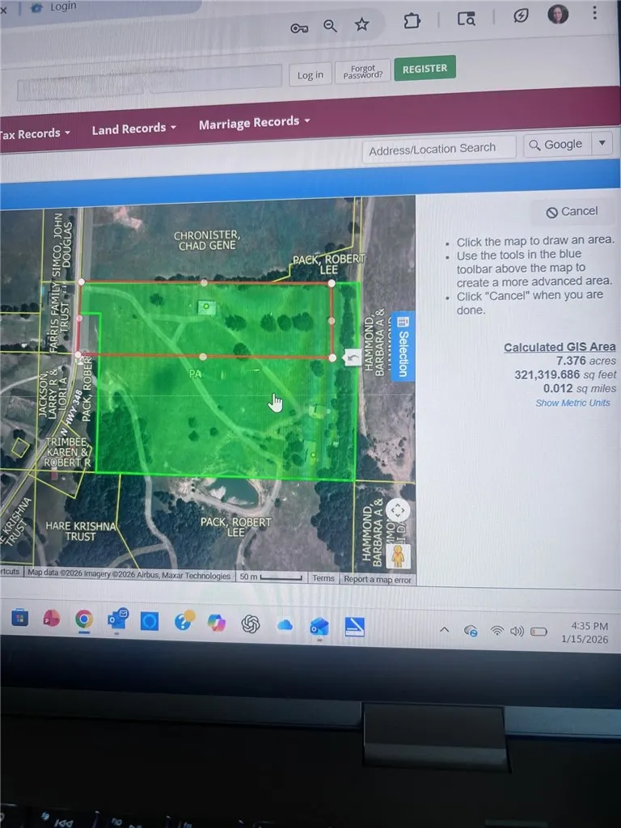Click the Cancel drawing button
Viewport: 621px width, 828px height.
click(572, 212)
